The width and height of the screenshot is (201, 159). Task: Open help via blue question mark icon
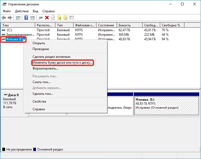click(x=26, y=18)
